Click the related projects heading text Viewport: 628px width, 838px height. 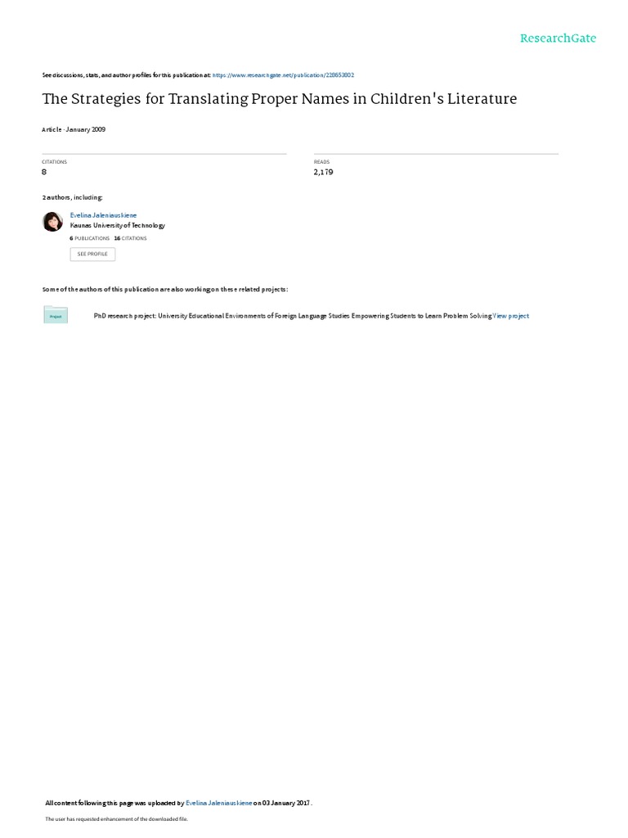165,289
